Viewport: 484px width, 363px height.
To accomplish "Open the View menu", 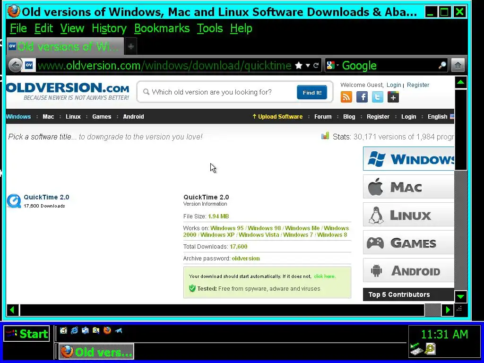I will [x=72, y=28].
